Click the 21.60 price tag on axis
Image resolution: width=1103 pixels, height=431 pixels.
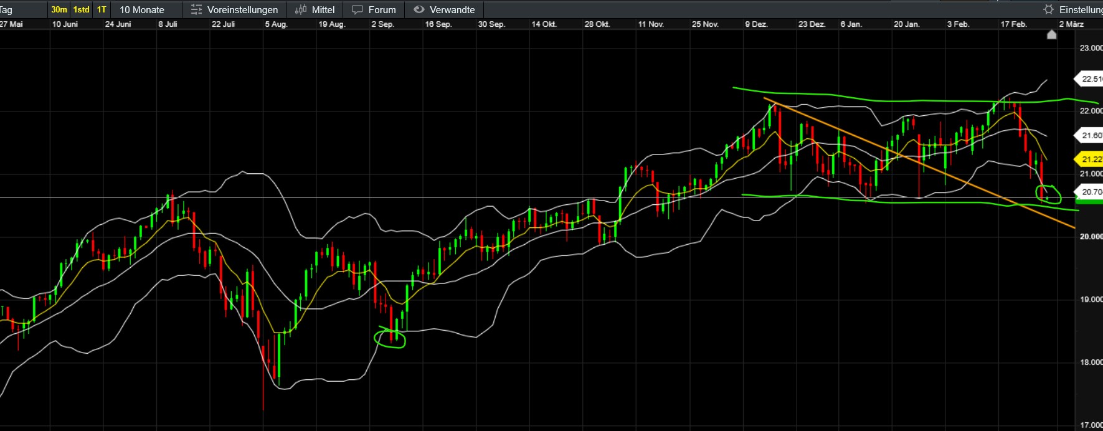[1089, 135]
